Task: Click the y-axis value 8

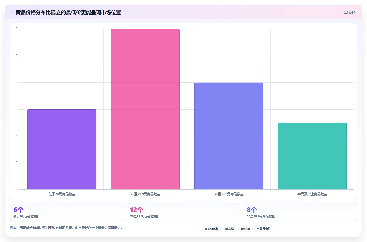Action: [17, 82]
